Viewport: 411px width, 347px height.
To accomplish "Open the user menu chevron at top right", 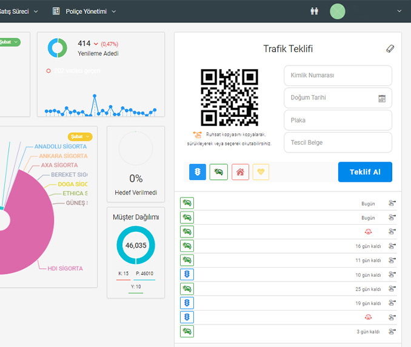I will tap(399, 11).
